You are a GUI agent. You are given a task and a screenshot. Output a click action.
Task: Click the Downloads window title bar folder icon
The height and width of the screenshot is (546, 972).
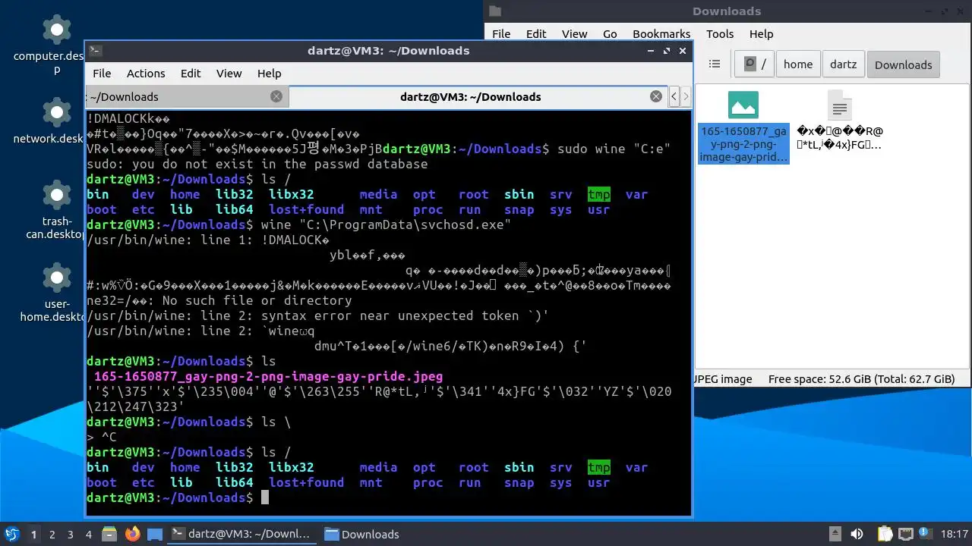click(495, 11)
